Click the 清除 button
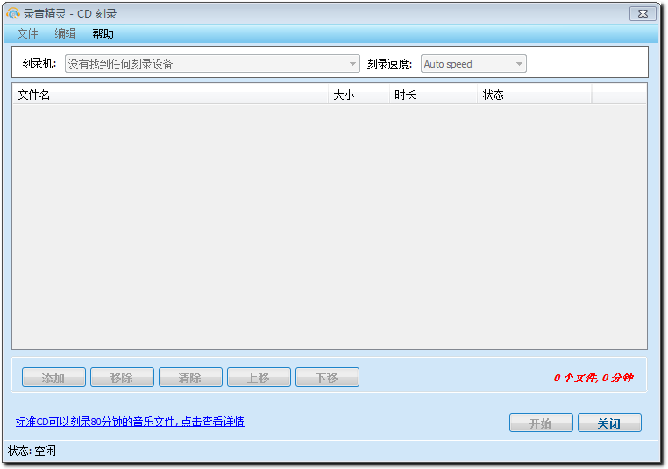 [190, 378]
